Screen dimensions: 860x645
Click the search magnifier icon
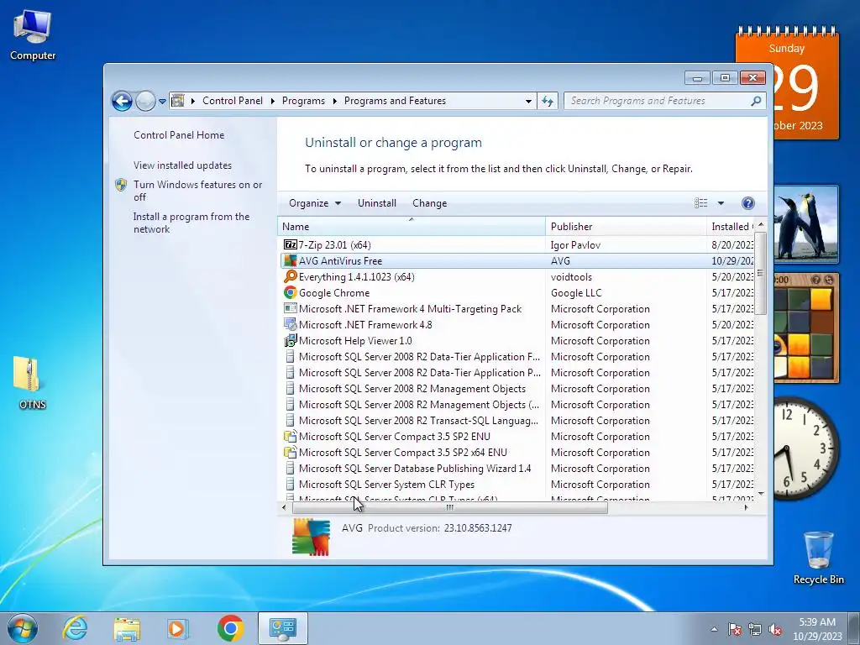[x=756, y=101]
